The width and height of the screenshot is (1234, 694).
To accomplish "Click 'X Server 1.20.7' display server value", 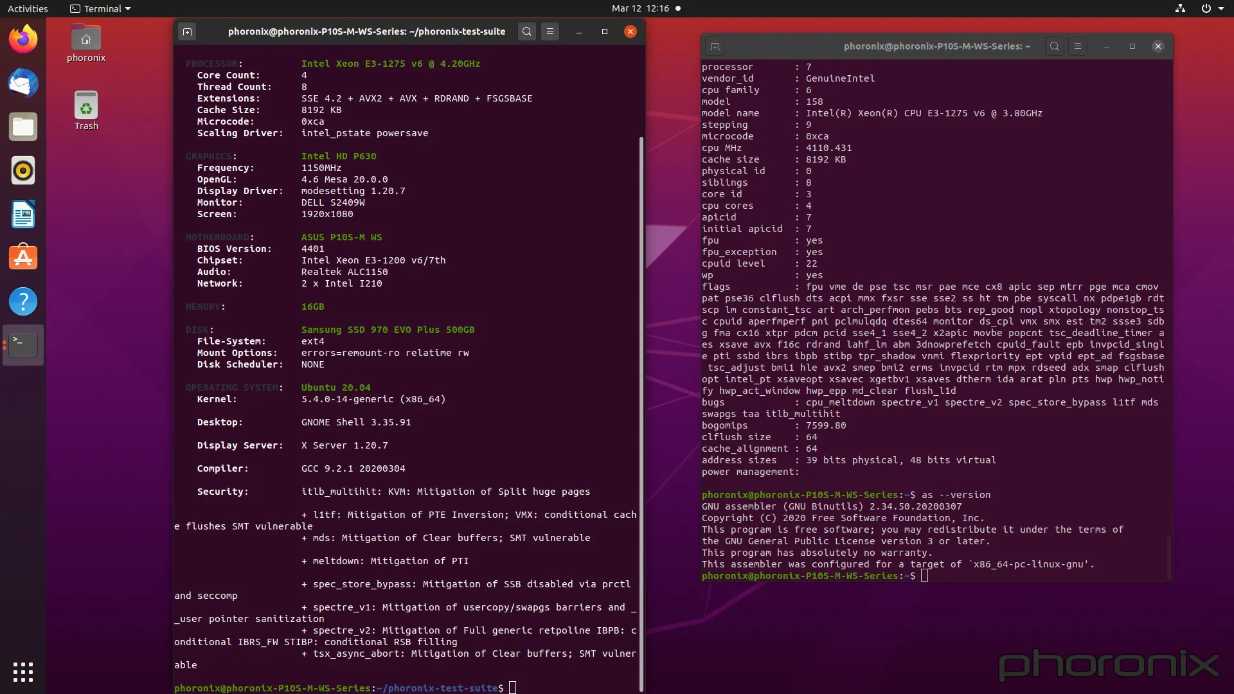I will [344, 445].
